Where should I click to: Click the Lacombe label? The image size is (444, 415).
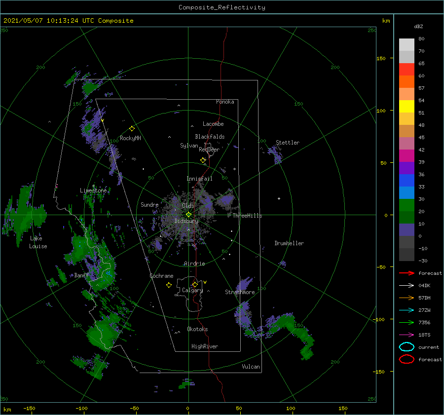pos(213,124)
